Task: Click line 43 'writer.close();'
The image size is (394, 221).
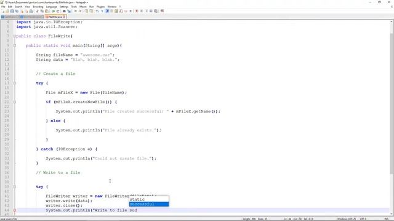Action: point(64,206)
